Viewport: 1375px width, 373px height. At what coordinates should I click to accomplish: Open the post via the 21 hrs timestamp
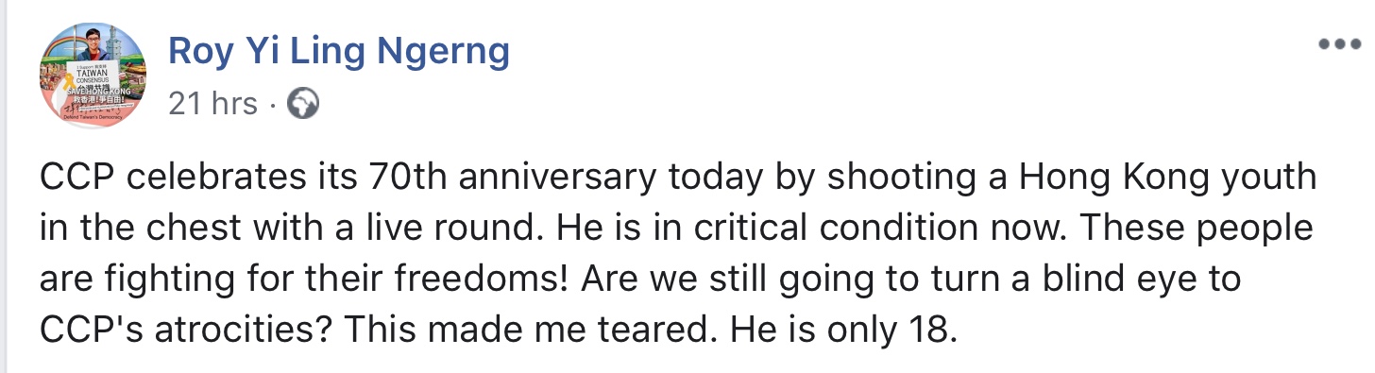click(x=212, y=103)
